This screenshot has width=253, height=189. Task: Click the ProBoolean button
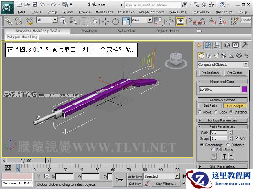coord(210,73)
